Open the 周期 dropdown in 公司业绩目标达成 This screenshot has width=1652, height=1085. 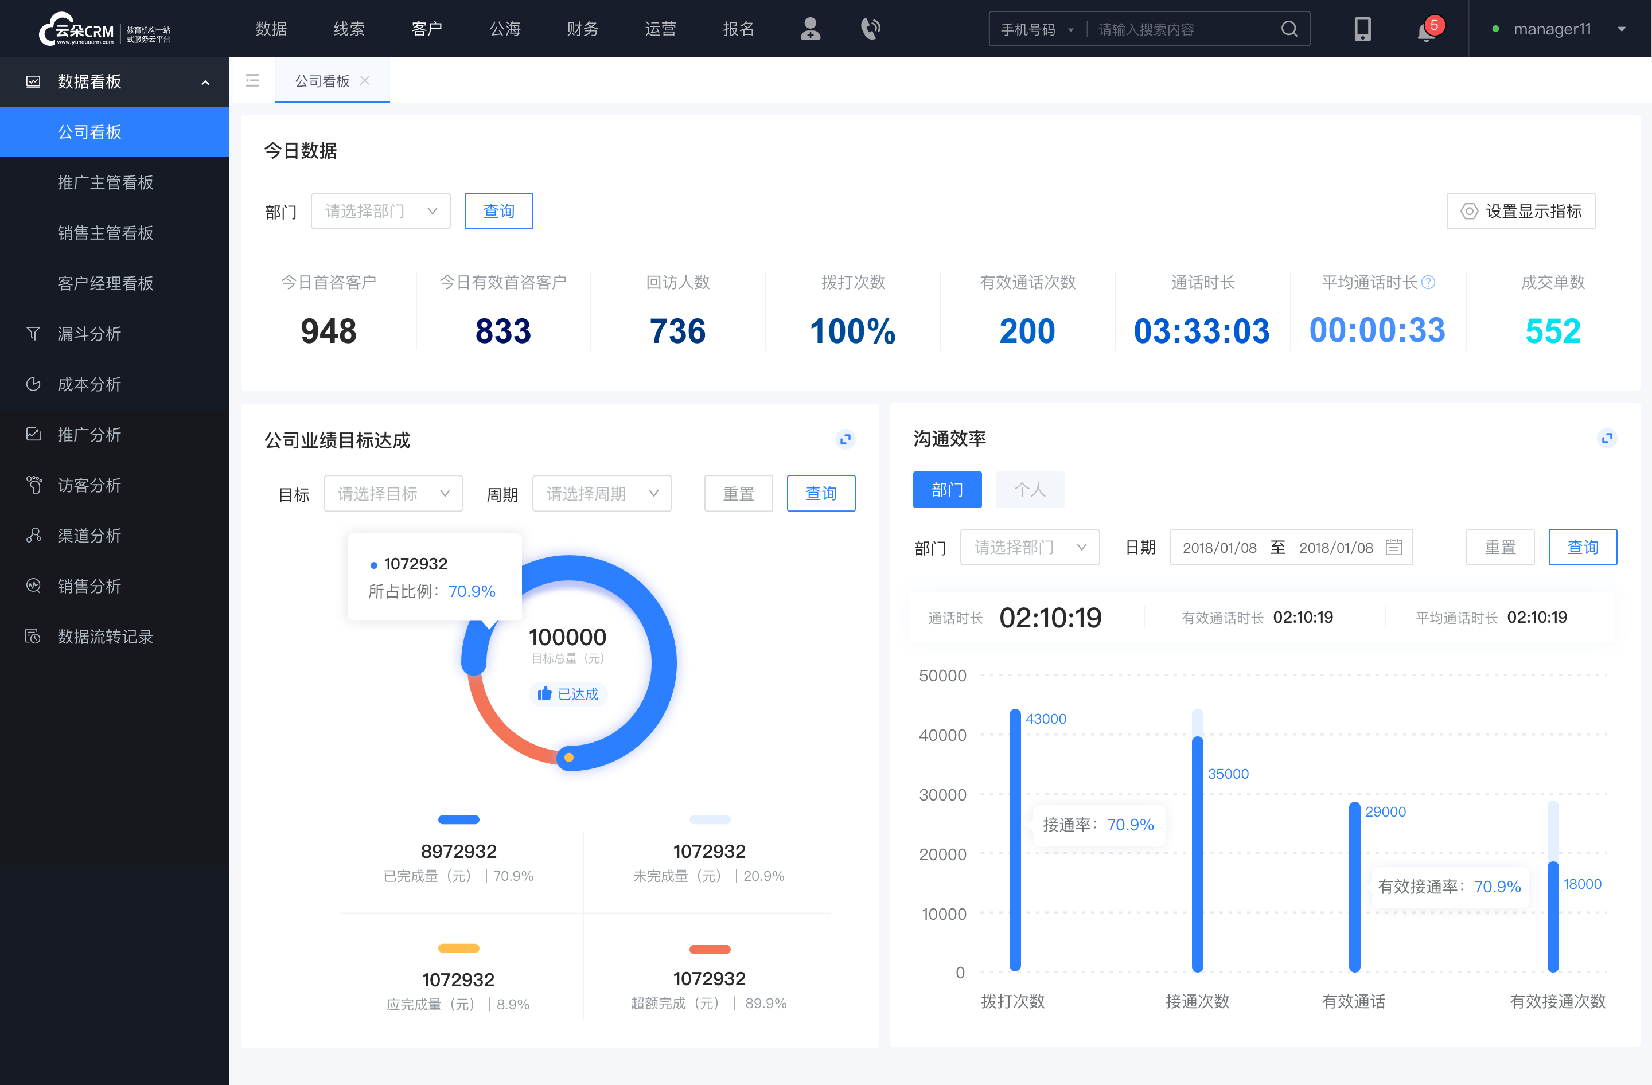(602, 491)
